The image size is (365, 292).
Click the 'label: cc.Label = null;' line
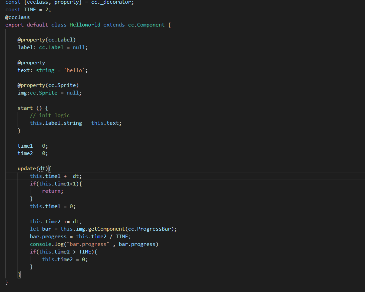pyautogui.click(x=52, y=47)
